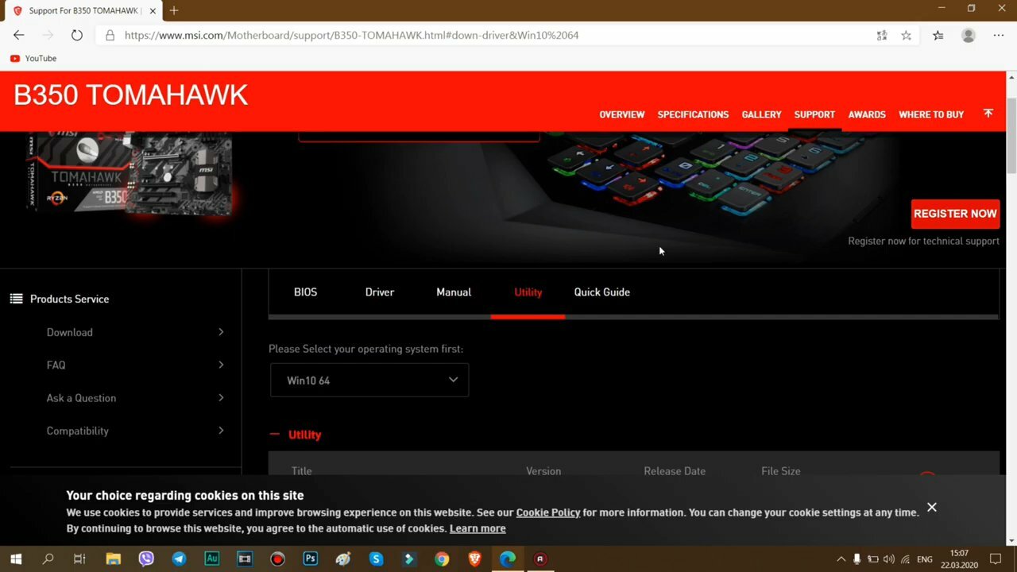The image size is (1017, 572).
Task: Click the B350 Tomahawk motherboard image
Action: [131, 173]
